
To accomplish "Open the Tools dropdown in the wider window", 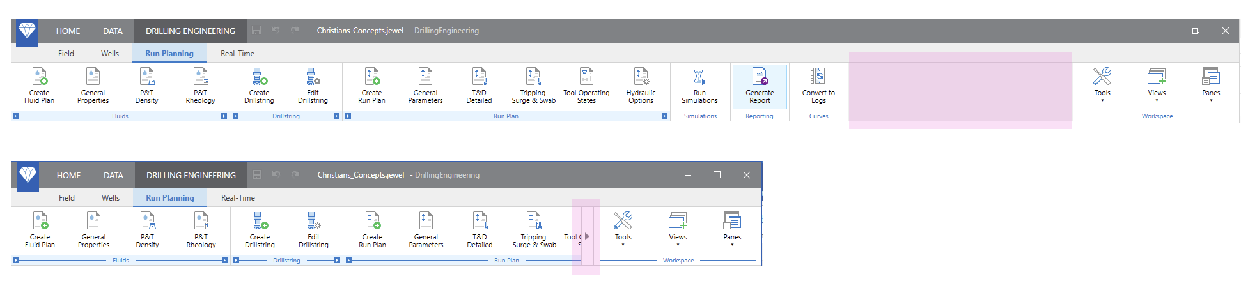I will coord(1102,85).
